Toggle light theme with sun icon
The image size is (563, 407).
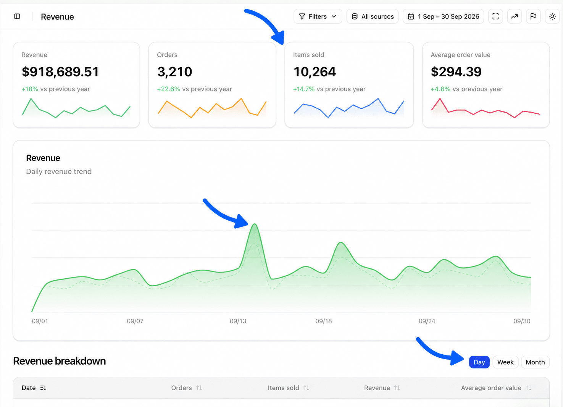pos(552,16)
